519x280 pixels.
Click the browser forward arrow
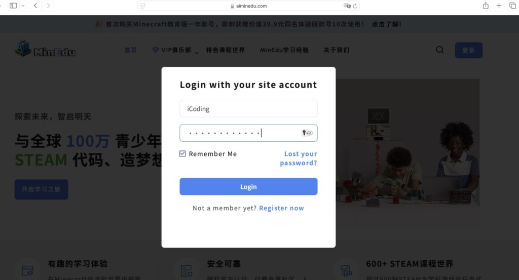pos(48,6)
